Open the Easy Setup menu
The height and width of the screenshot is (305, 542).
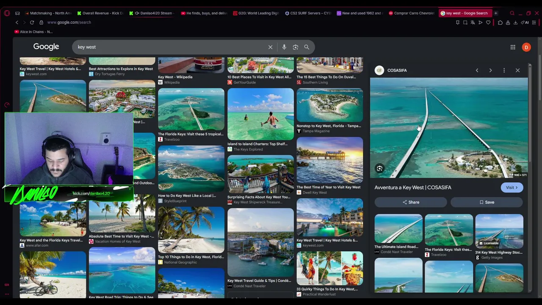(x=534, y=22)
